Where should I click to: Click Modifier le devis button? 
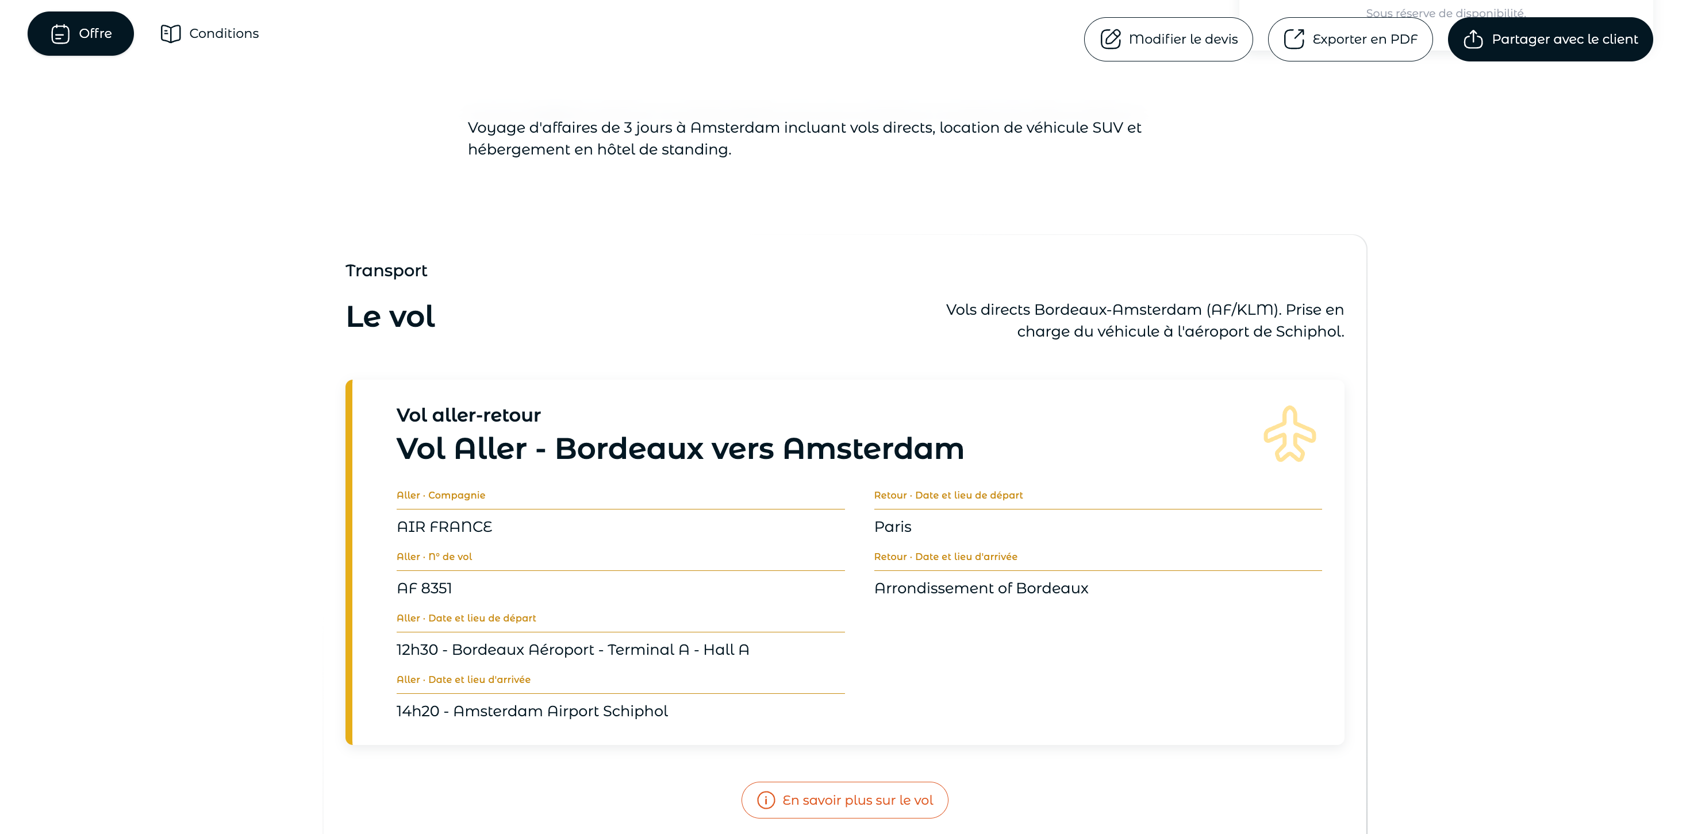point(1169,39)
